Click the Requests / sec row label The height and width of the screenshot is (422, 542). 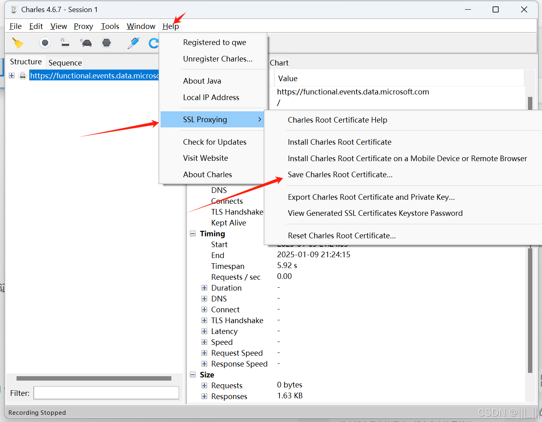coord(236,277)
